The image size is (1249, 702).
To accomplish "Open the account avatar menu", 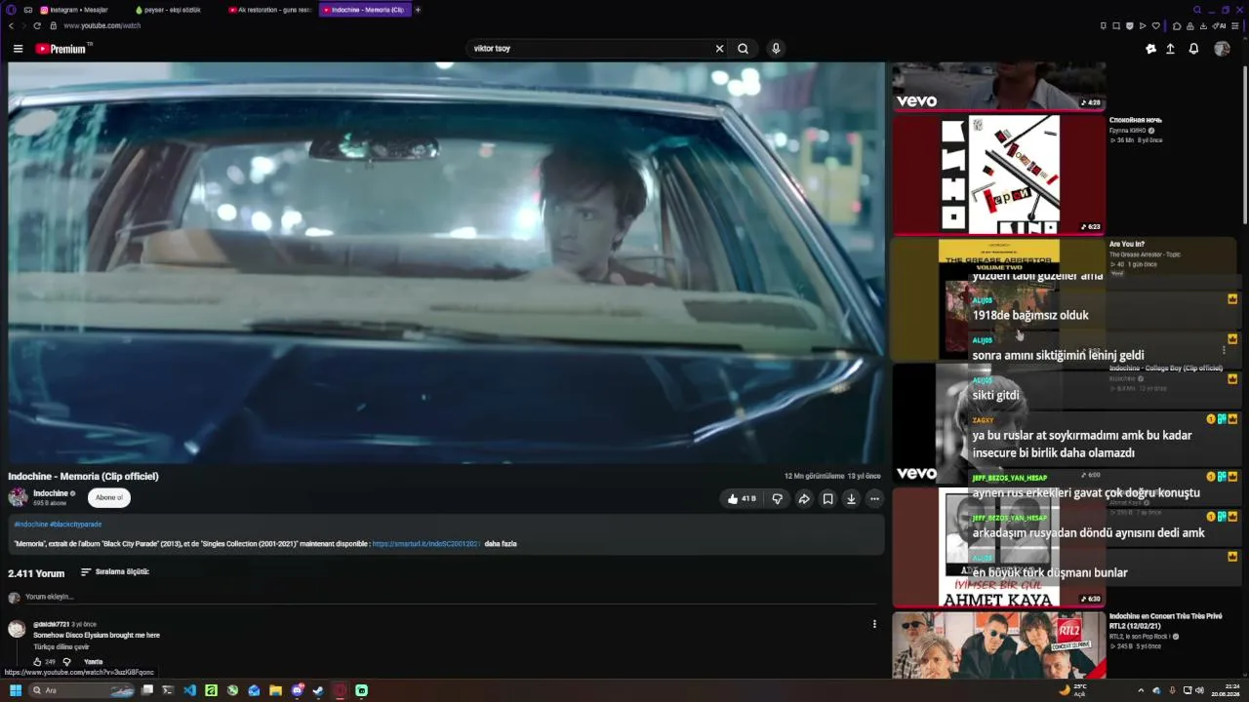I will (x=1222, y=49).
